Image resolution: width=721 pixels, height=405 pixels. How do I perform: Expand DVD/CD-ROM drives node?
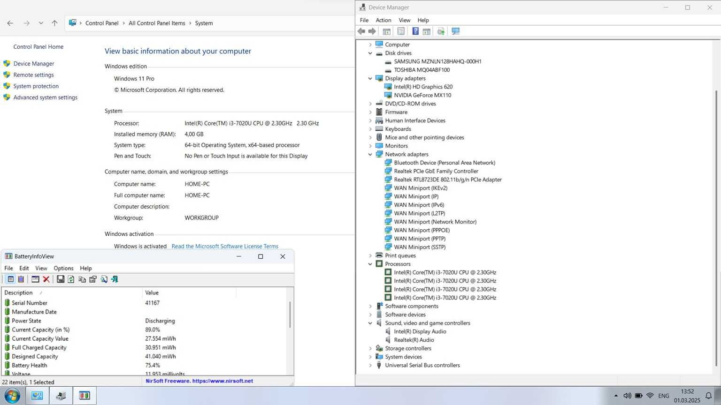click(x=370, y=104)
